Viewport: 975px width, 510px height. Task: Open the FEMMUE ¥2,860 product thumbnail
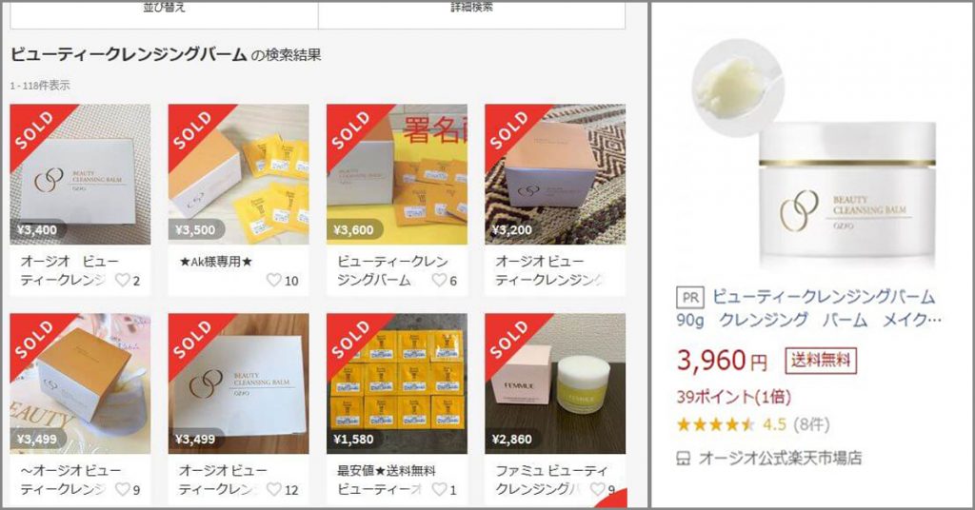click(x=555, y=383)
